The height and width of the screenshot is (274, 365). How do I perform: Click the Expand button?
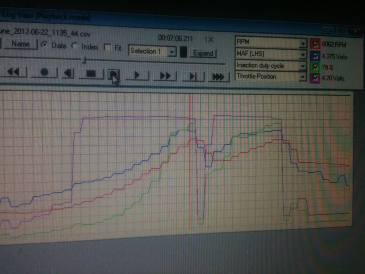pyautogui.click(x=203, y=54)
